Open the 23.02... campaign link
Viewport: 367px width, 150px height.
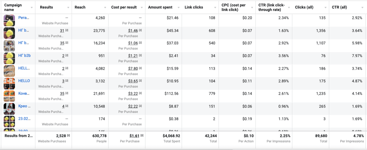[24, 119]
